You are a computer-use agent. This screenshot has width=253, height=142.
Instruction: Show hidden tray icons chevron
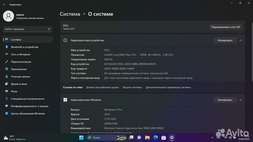tap(212, 138)
